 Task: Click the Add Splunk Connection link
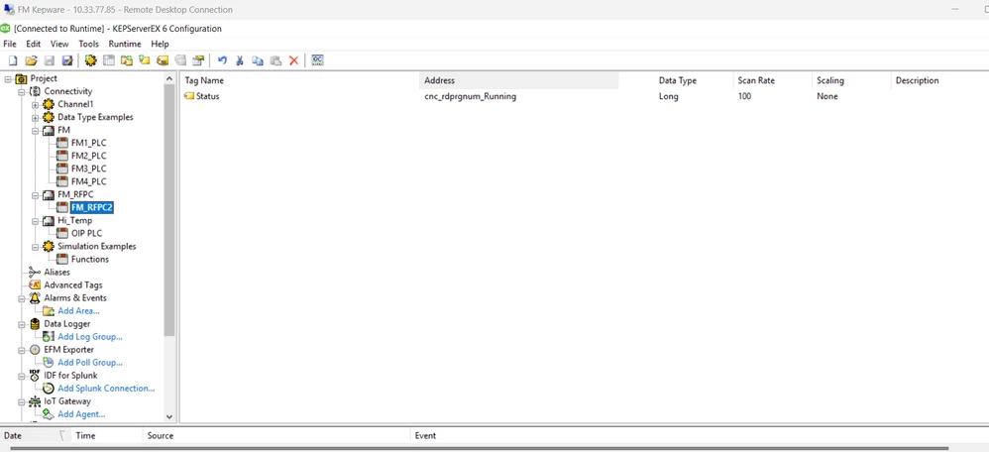[106, 389]
